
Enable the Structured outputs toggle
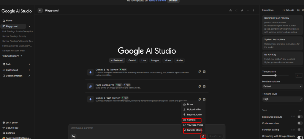pyautogui.click(x=300, y=117)
